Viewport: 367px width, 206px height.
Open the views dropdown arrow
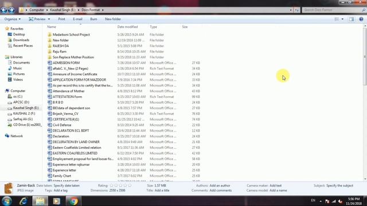342,19
